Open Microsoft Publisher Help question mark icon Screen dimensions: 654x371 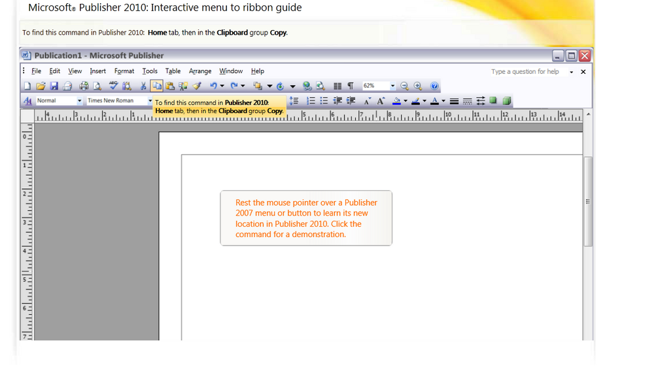point(434,86)
